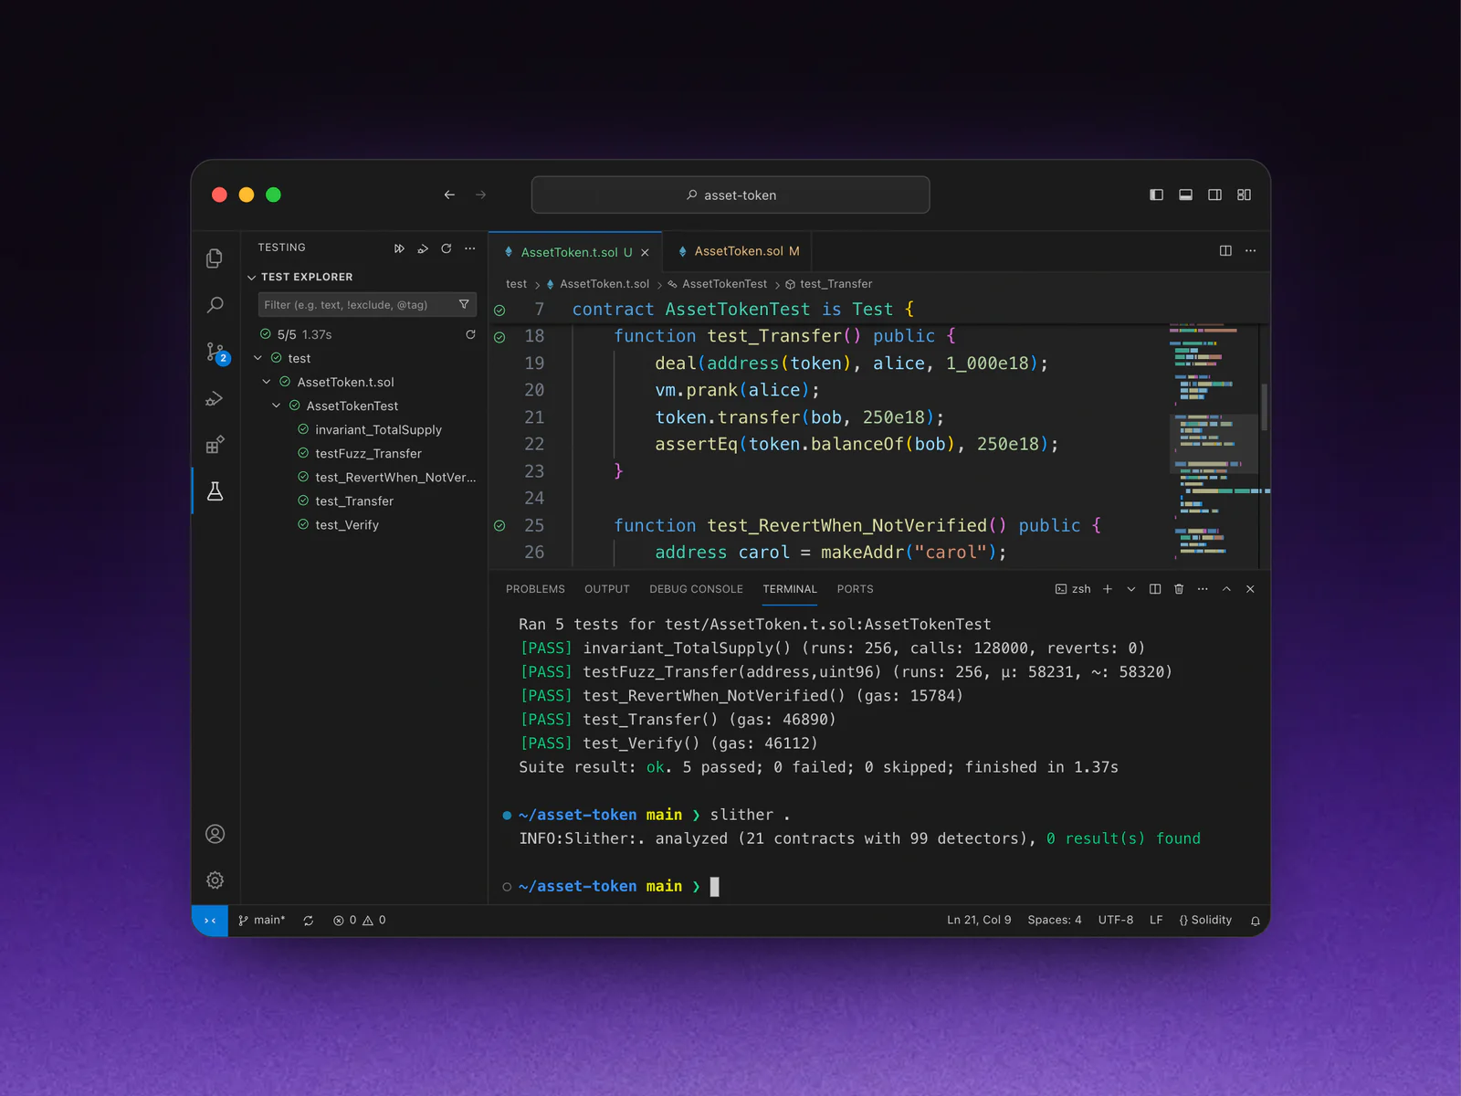Switch to the AssetToken.sol editor tab
This screenshot has height=1096, width=1461.
coord(738,251)
